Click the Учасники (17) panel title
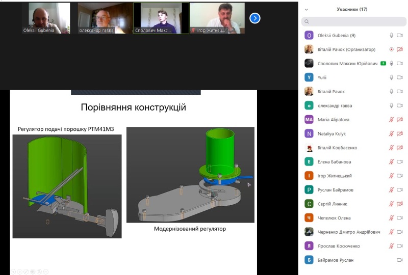 [x=352, y=9]
